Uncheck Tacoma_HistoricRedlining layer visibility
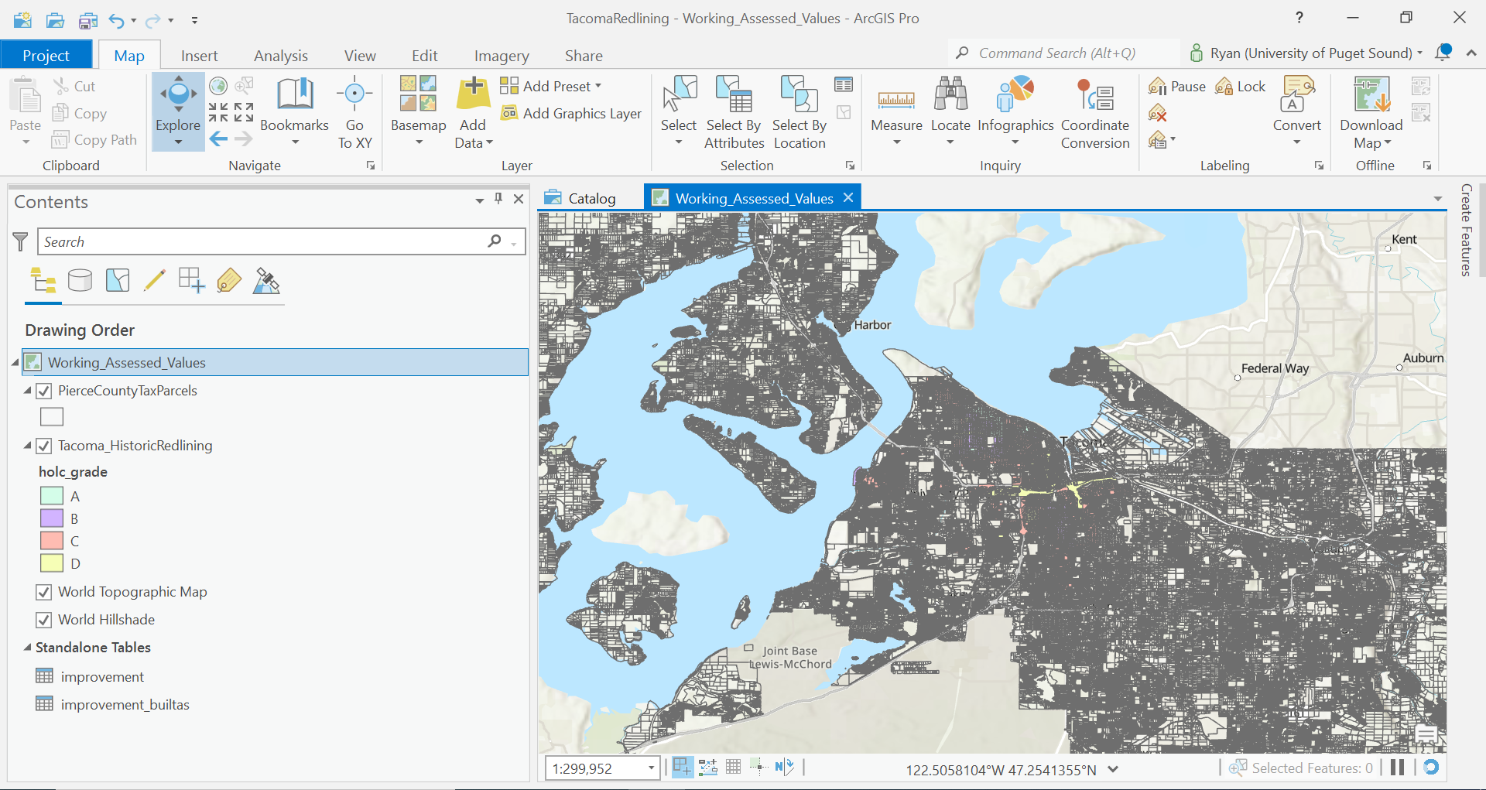The height and width of the screenshot is (790, 1486). [x=44, y=446]
